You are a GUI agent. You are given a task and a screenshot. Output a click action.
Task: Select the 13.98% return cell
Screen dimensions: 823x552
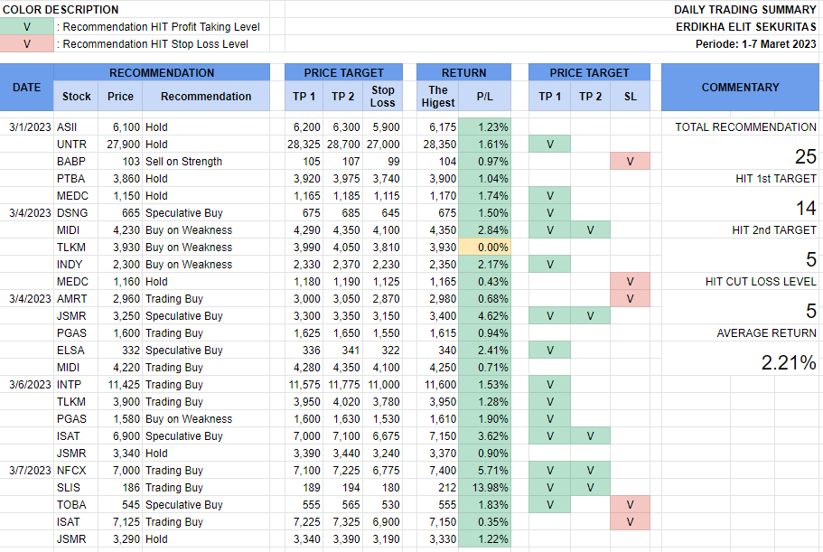click(484, 488)
